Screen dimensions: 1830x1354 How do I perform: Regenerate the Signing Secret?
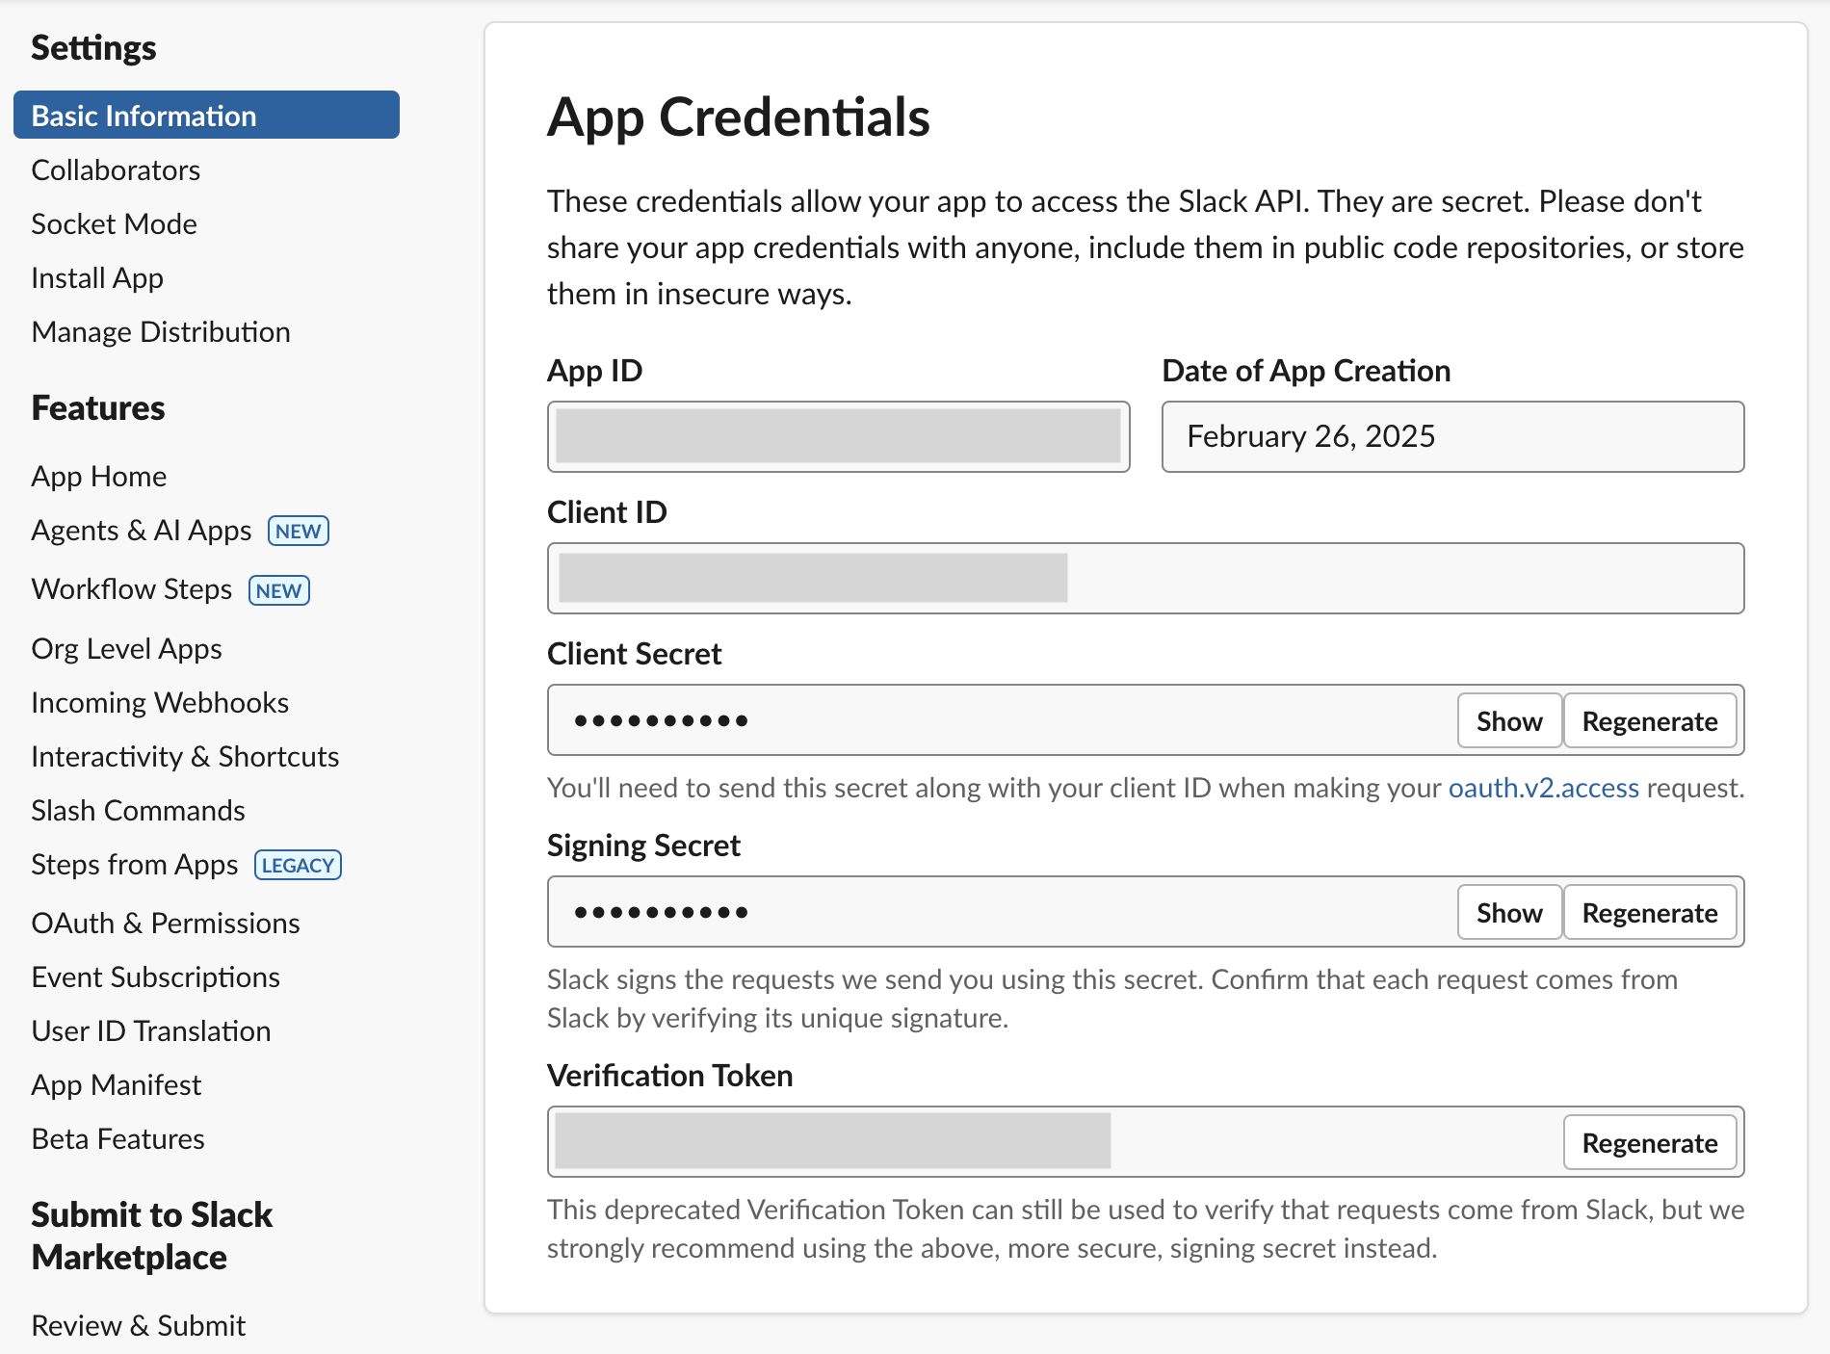click(1650, 913)
